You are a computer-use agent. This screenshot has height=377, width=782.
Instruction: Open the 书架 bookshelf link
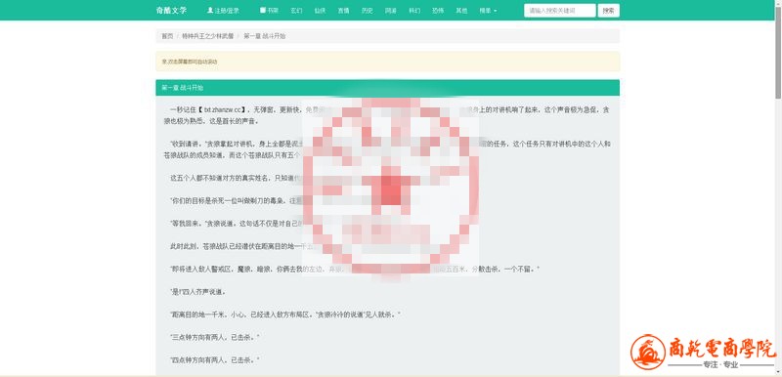[270, 11]
